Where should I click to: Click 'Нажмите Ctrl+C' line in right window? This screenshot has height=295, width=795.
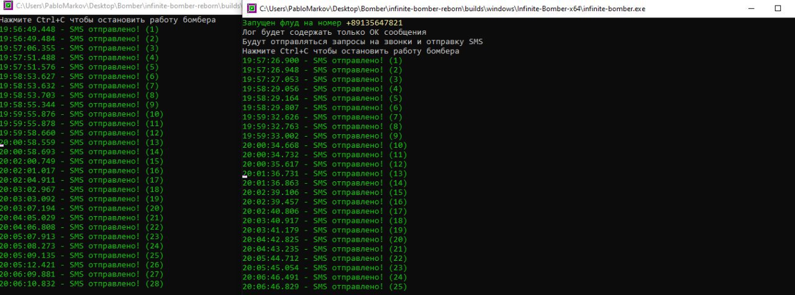(x=351, y=51)
